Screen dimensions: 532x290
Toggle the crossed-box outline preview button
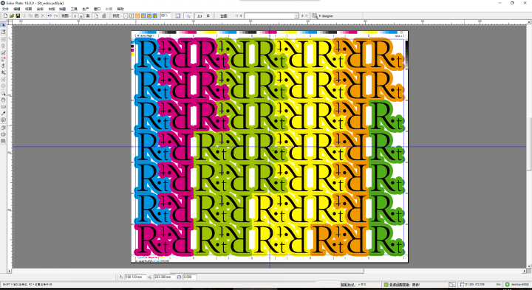(x=126, y=16)
